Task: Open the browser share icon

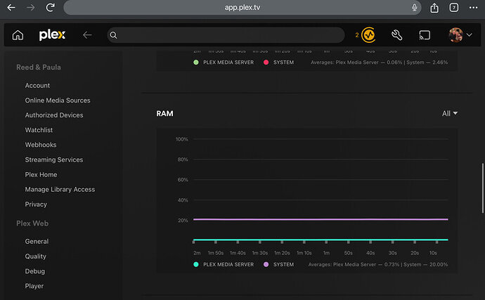Action: pos(434,8)
